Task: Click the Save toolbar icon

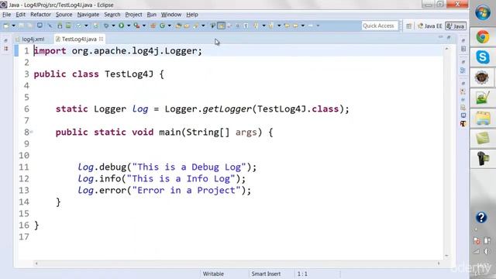Action: point(21,26)
